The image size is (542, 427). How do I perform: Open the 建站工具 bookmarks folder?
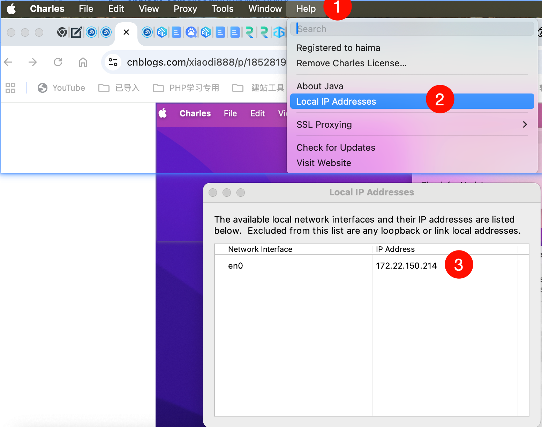click(258, 88)
